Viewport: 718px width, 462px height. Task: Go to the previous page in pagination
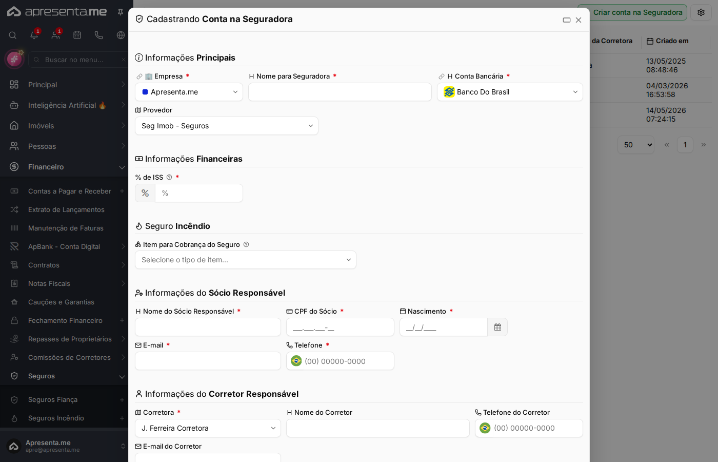[667, 145]
